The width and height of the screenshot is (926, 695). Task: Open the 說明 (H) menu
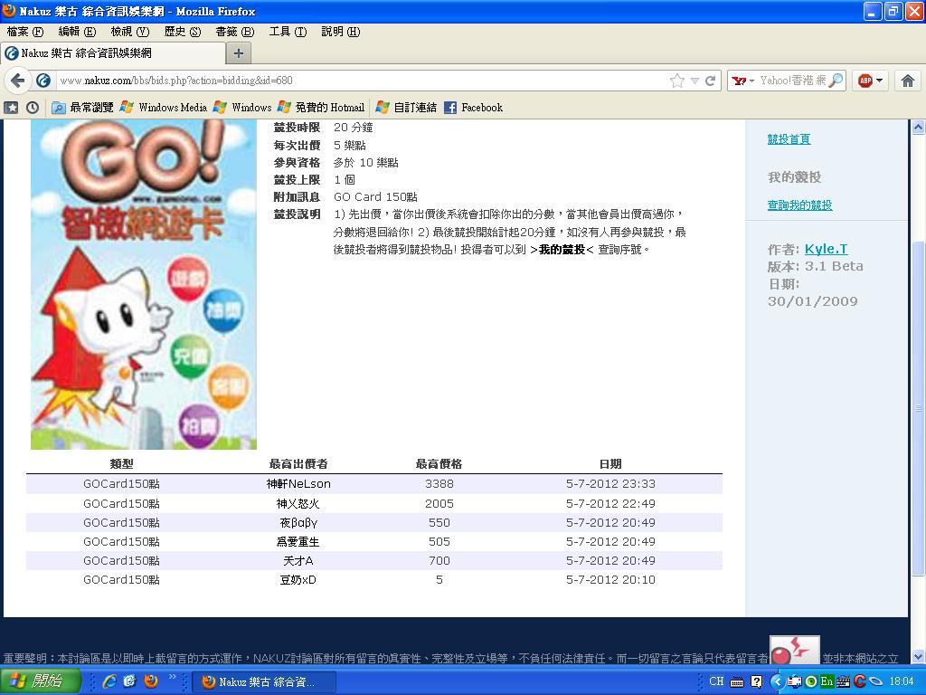pyautogui.click(x=340, y=32)
